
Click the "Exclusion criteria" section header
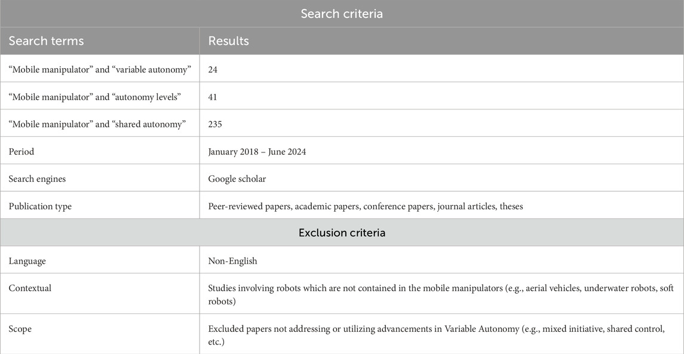coord(342,233)
